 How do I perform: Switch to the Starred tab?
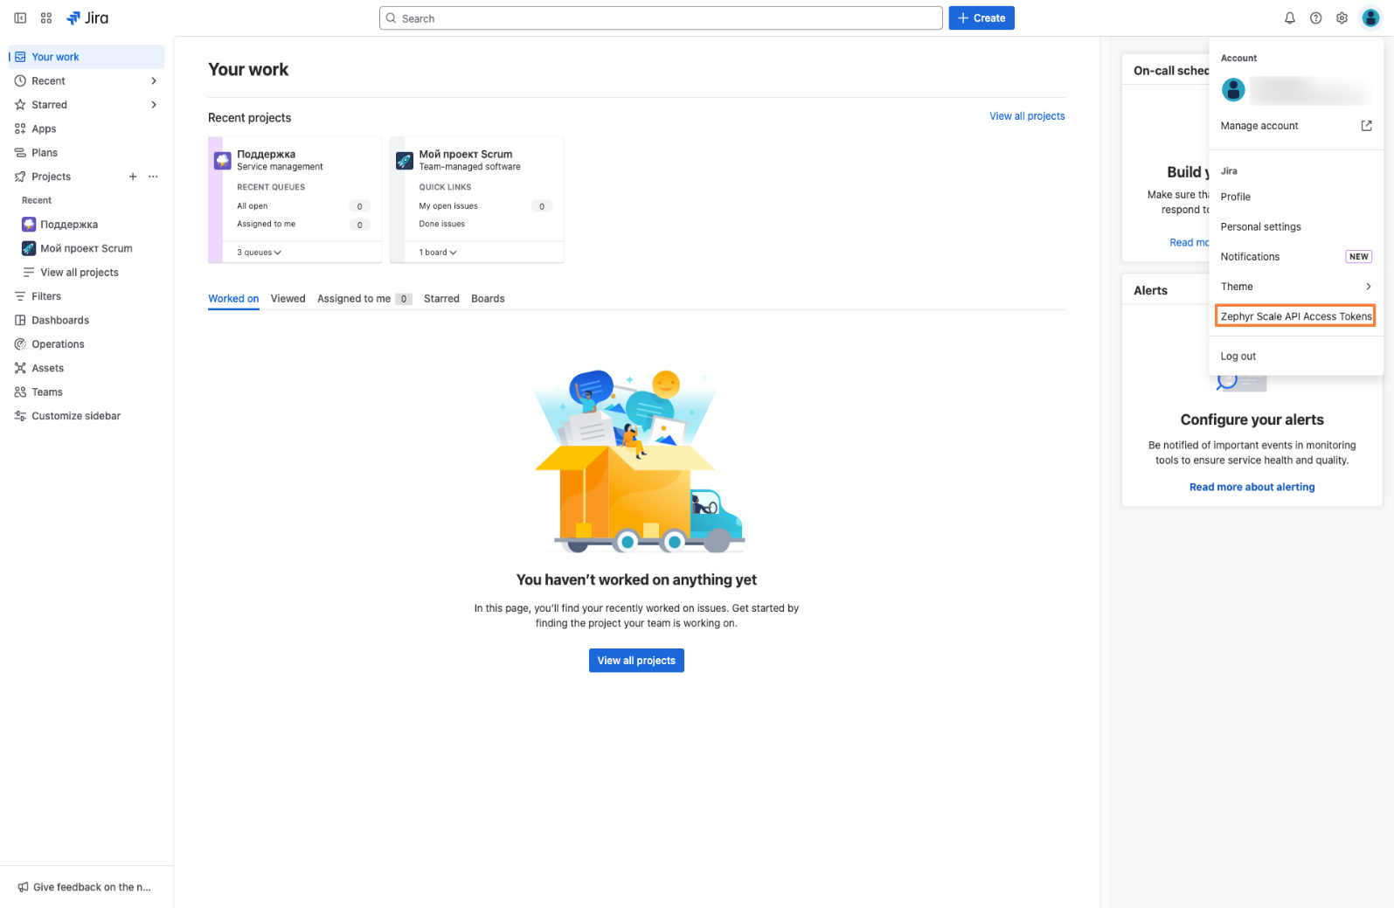pyautogui.click(x=441, y=299)
